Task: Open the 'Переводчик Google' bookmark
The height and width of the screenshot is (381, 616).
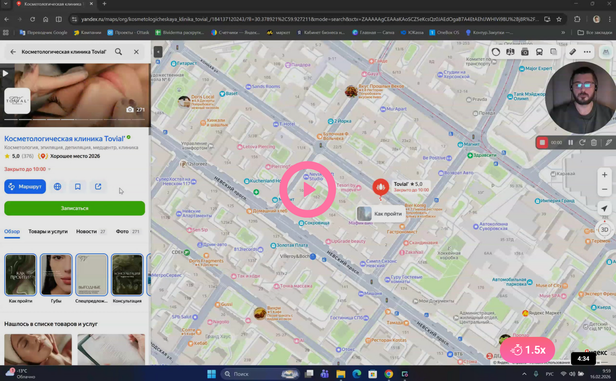Action: tap(43, 33)
